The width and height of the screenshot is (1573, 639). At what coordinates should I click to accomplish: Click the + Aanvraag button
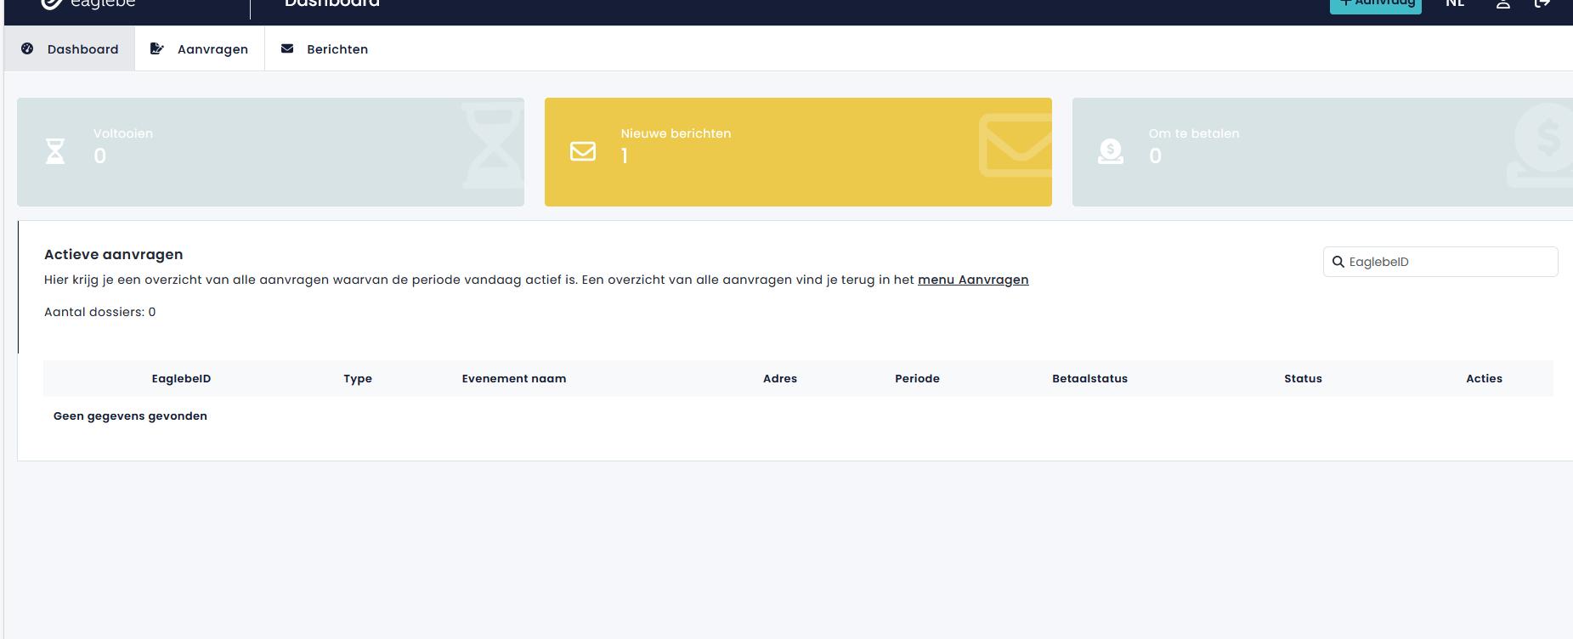click(x=1376, y=5)
